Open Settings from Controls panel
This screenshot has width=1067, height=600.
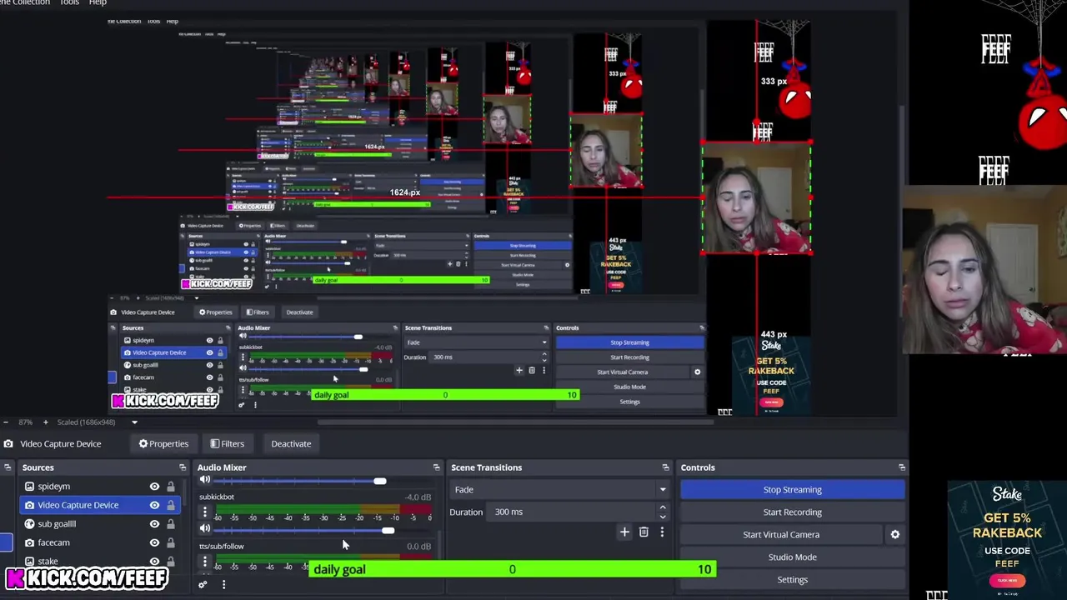coord(792,580)
